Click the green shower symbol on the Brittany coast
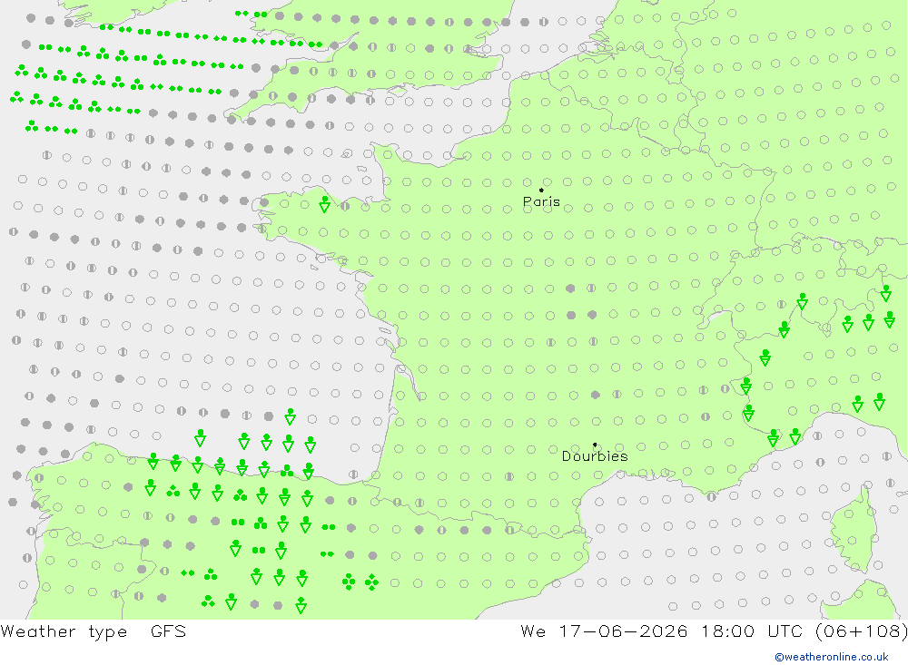Screen dimensions: 908x665 [325, 204]
